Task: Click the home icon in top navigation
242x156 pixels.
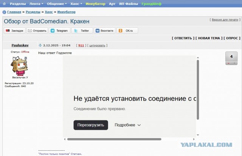Action: click(x=4, y=4)
